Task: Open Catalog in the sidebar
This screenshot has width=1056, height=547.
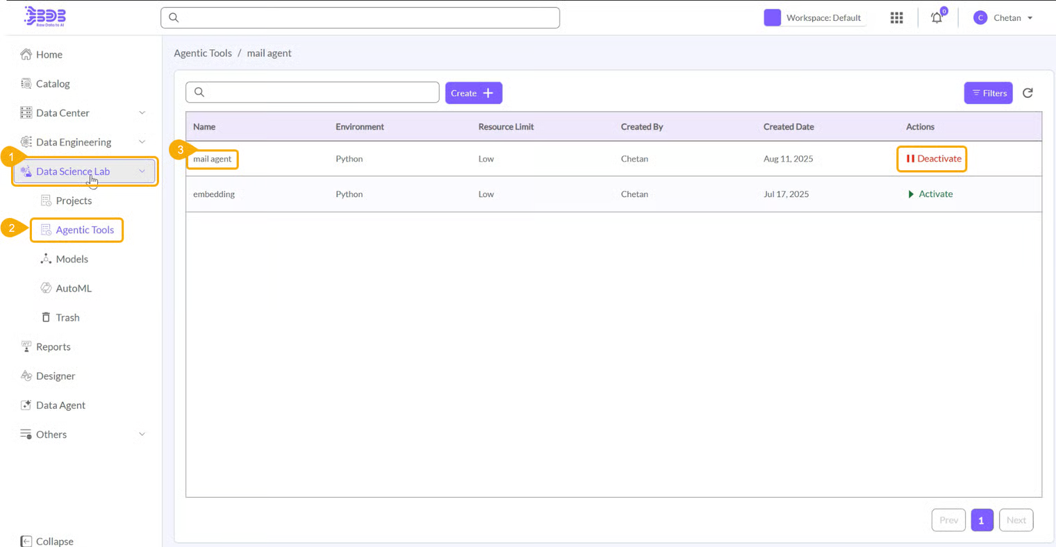Action: tap(52, 83)
